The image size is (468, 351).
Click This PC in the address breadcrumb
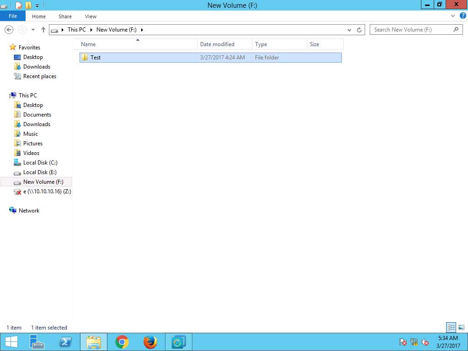point(77,30)
